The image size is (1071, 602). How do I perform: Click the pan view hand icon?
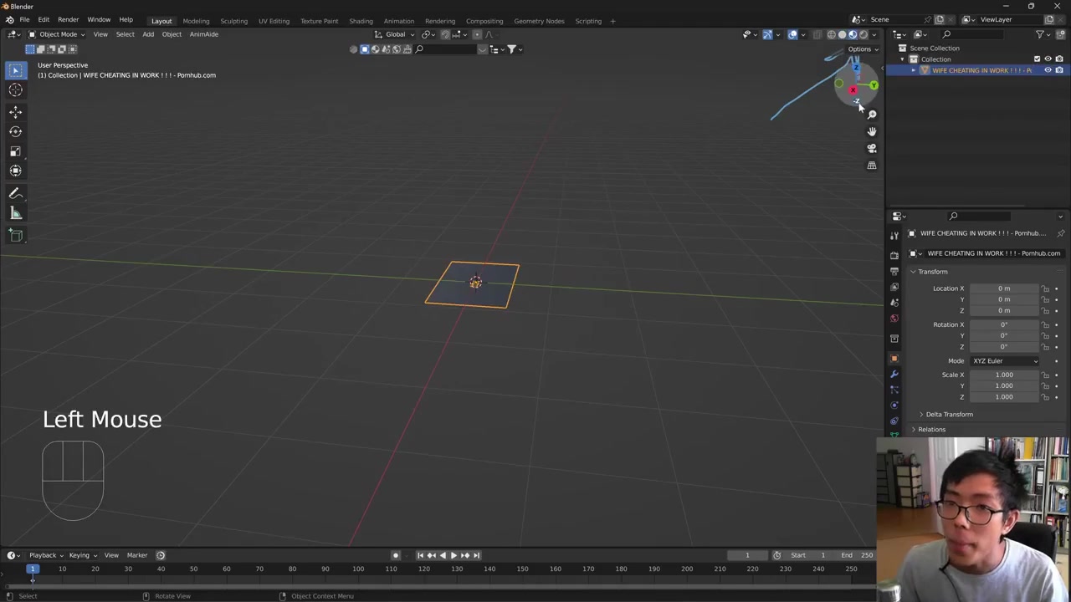click(x=871, y=131)
